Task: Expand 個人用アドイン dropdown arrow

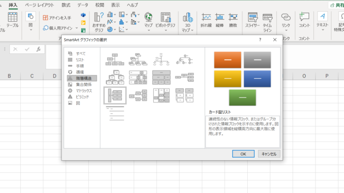Action: click(77, 28)
